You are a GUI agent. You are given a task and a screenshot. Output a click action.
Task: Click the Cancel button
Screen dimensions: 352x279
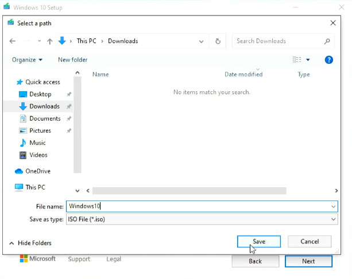tap(310, 242)
